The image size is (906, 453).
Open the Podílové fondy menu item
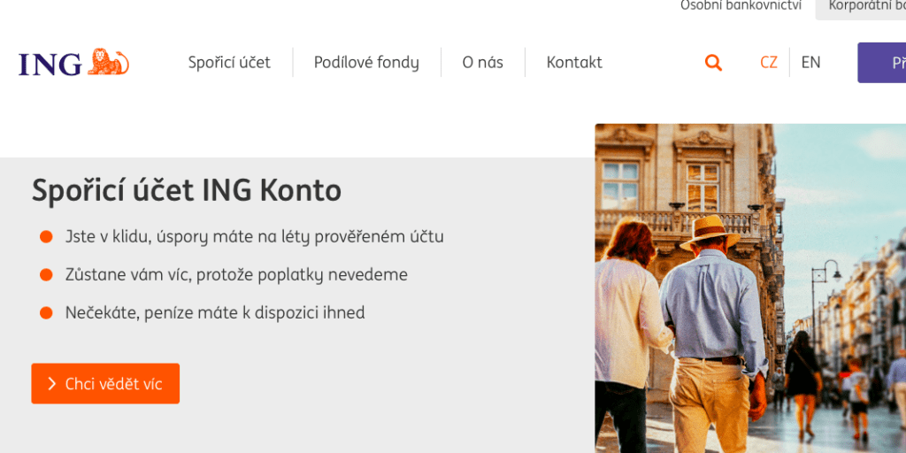click(366, 63)
